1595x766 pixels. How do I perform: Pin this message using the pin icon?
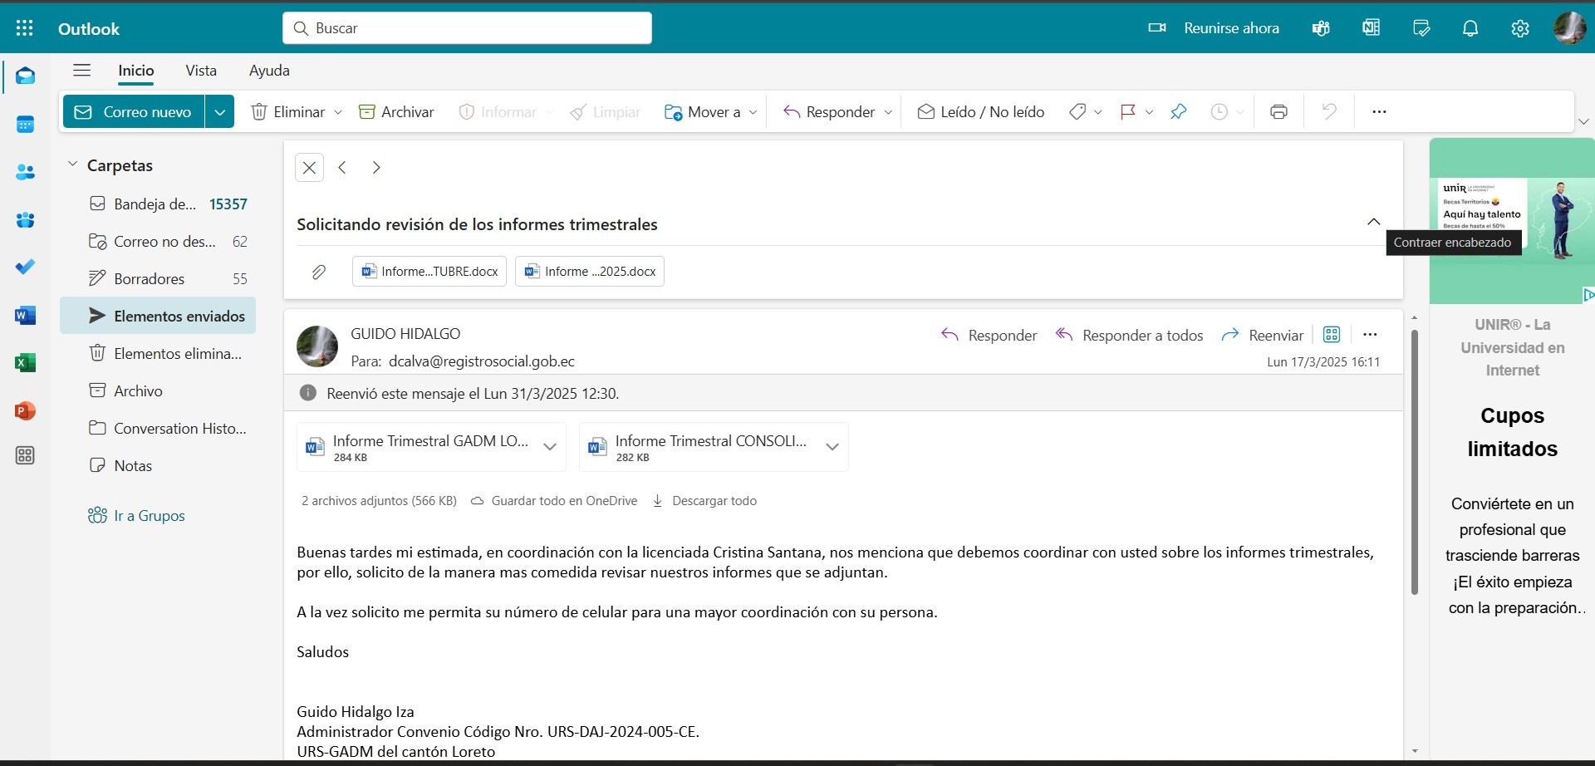coord(1178,112)
